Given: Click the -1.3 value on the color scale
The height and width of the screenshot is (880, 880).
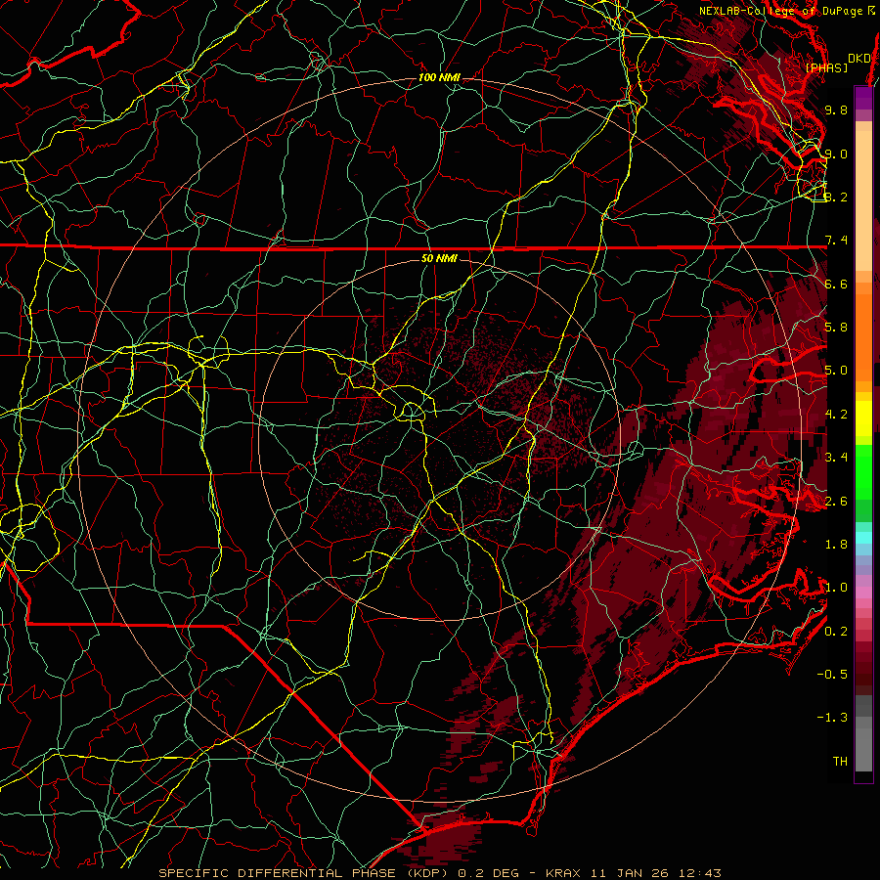Looking at the screenshot, I should click(x=832, y=718).
